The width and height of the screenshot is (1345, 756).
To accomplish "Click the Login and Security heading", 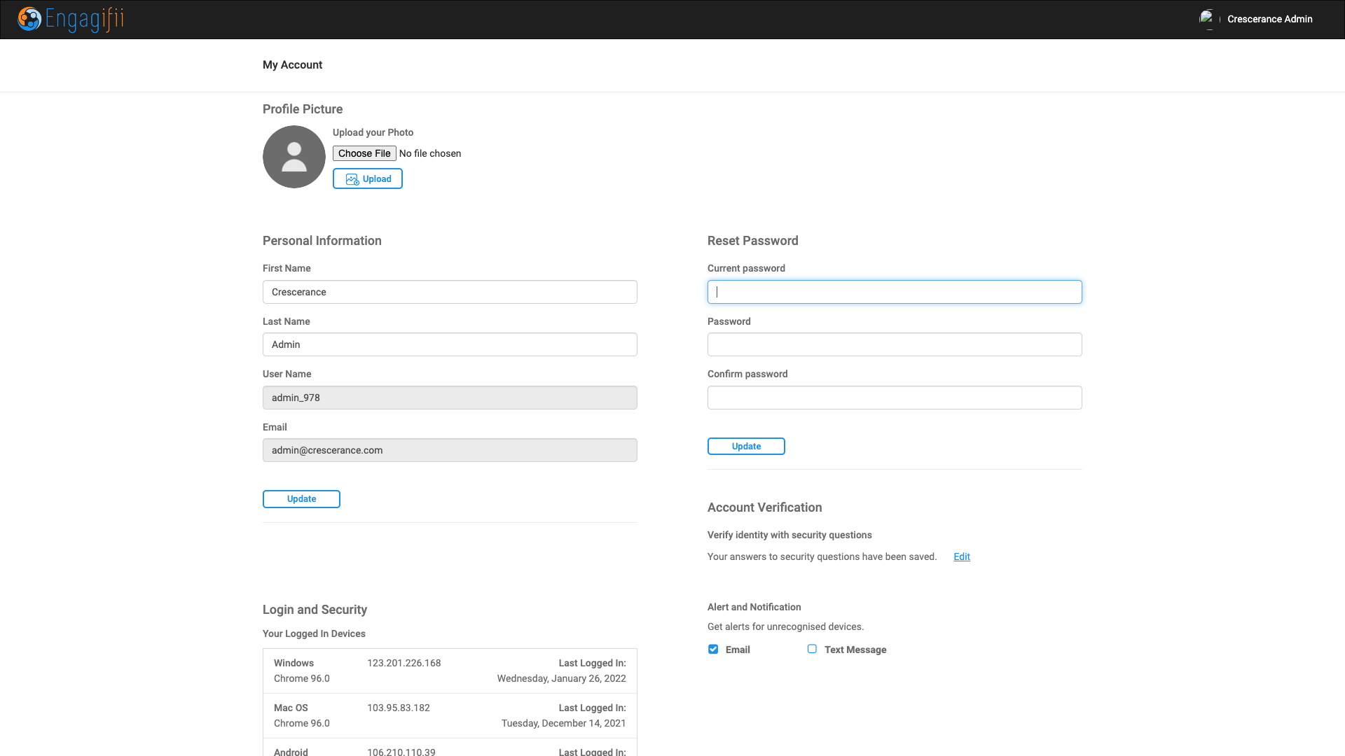I will click(x=315, y=610).
